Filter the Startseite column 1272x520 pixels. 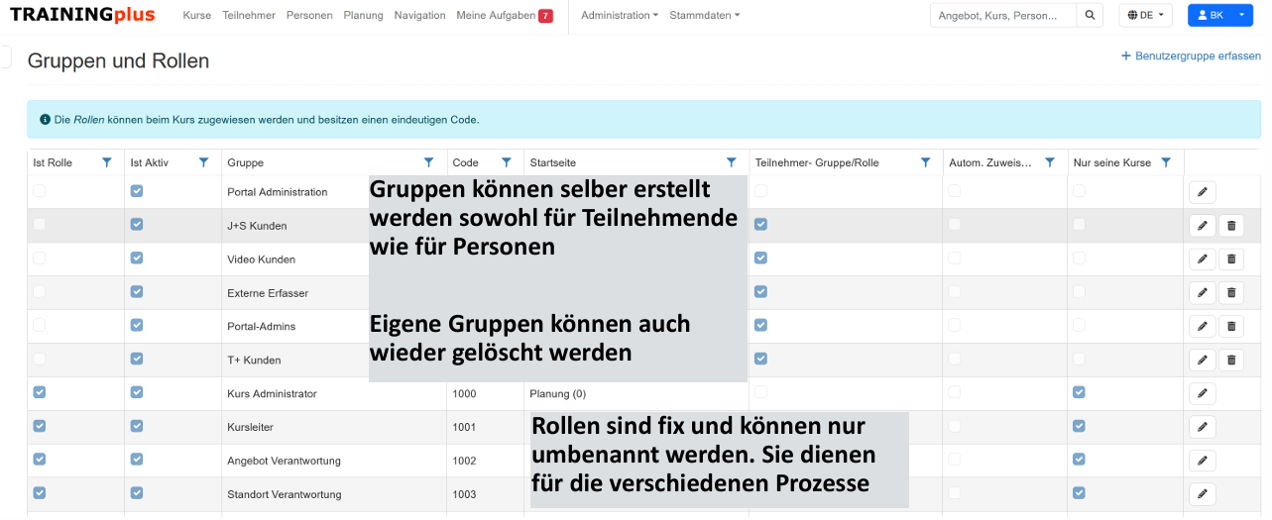pyautogui.click(x=732, y=162)
